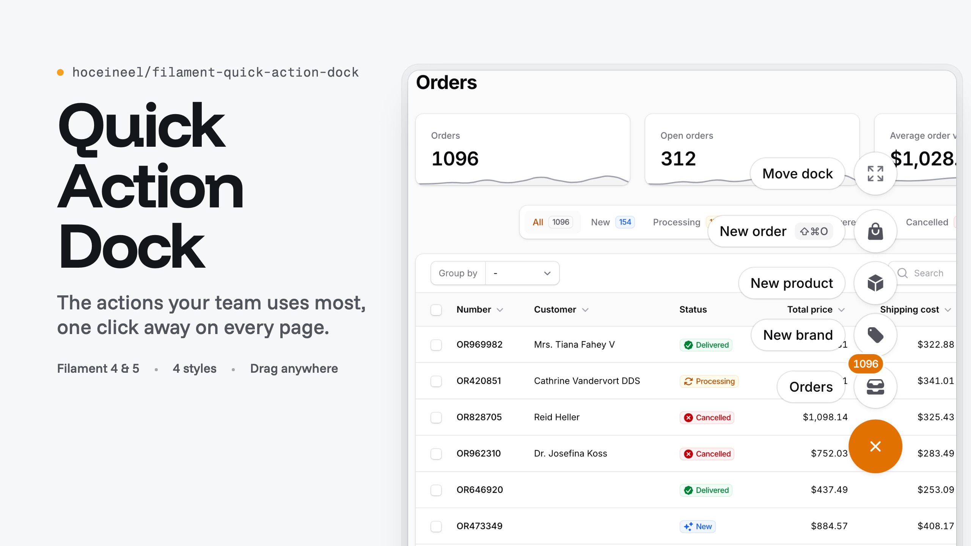Click the New brand tag icon

click(x=875, y=335)
